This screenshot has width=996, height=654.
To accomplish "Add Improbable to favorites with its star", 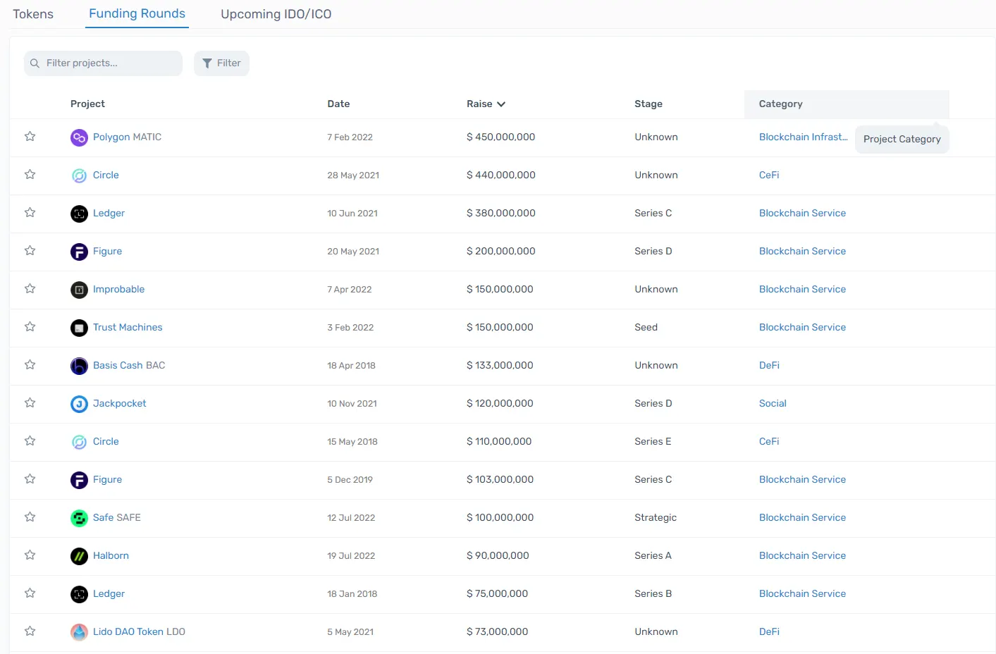I will (30, 289).
